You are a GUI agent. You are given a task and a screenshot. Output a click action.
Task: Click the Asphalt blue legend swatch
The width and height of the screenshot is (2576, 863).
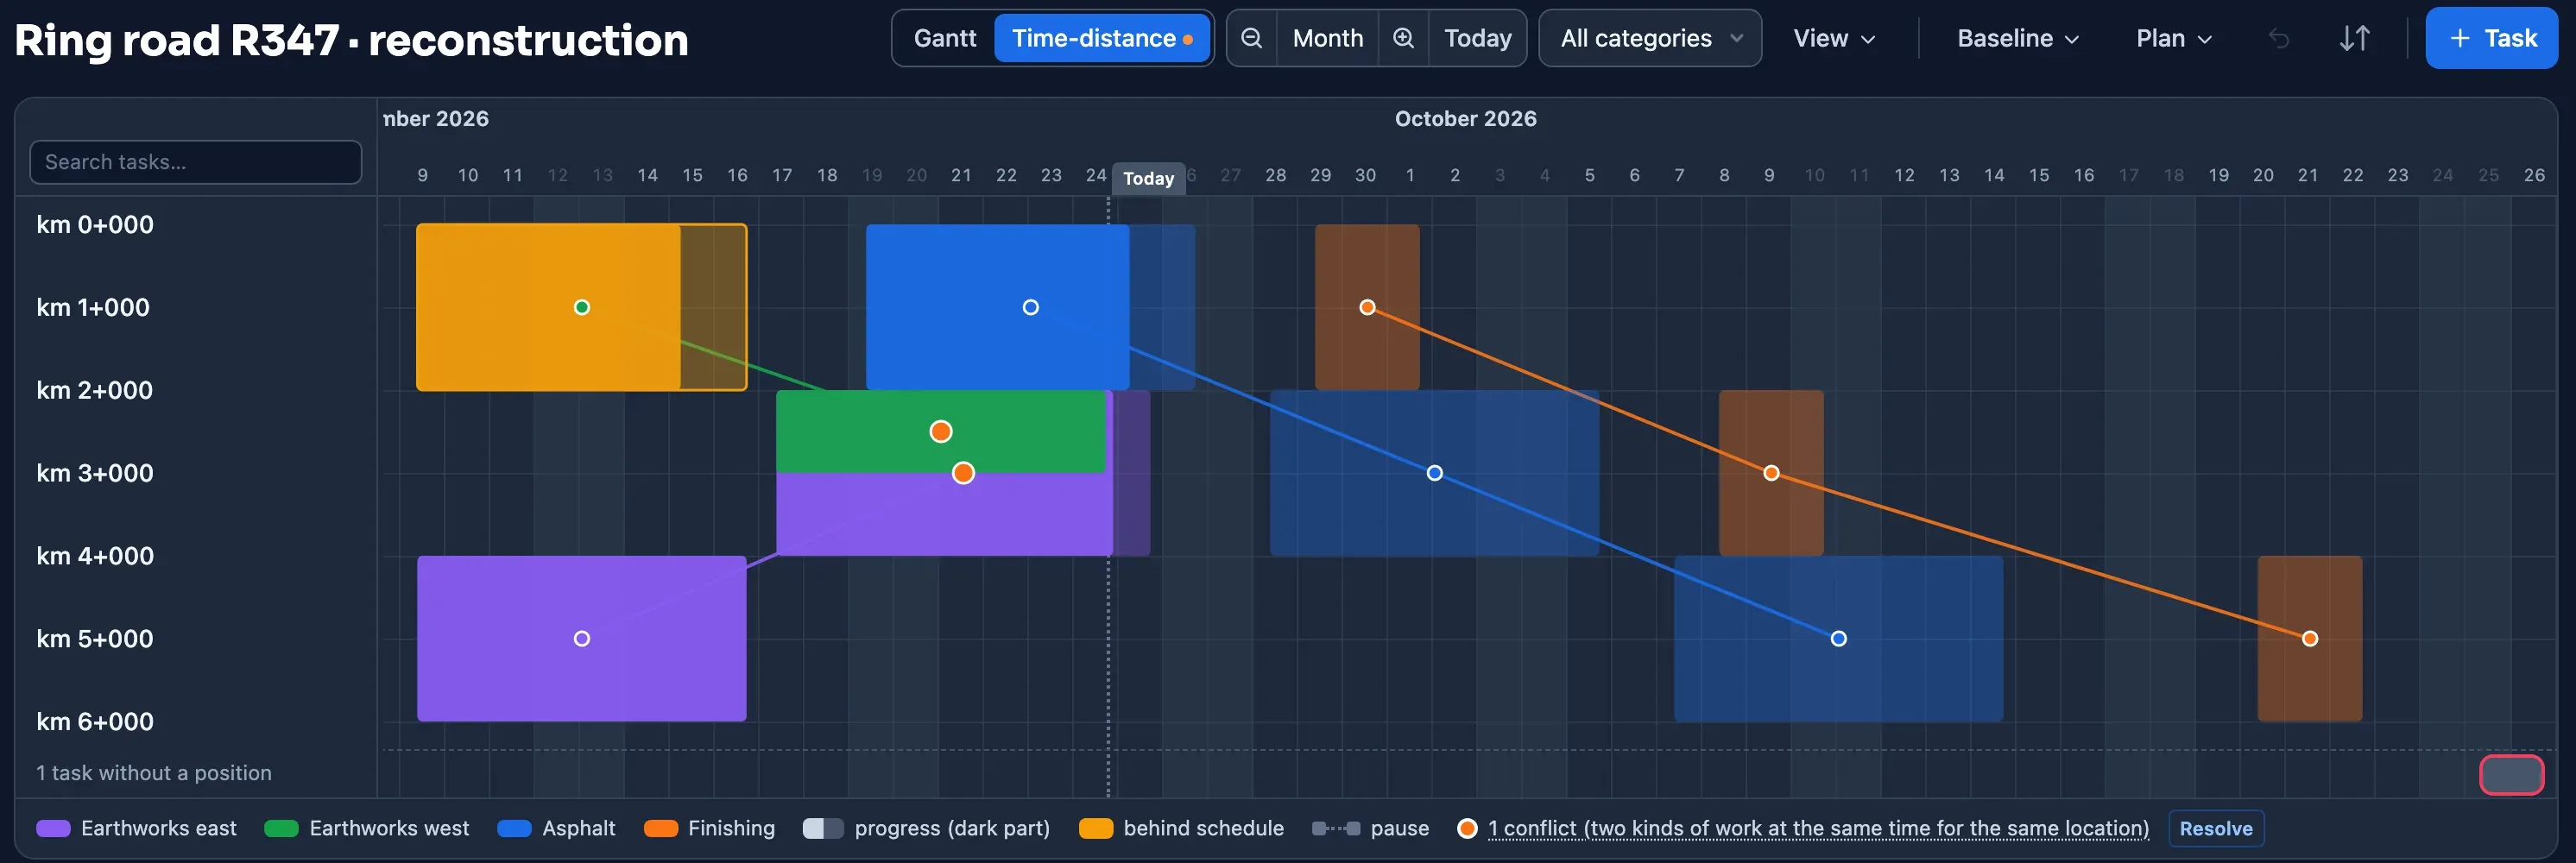pyautogui.click(x=514, y=828)
